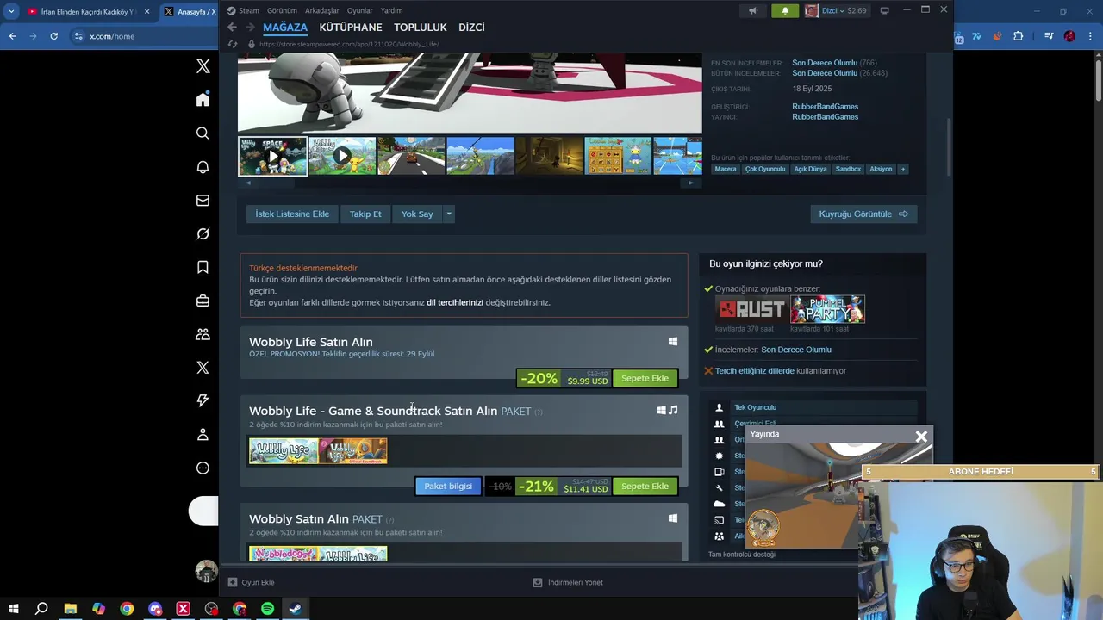Click the Sandbox tag
The width and height of the screenshot is (1103, 620).
pyautogui.click(x=848, y=169)
